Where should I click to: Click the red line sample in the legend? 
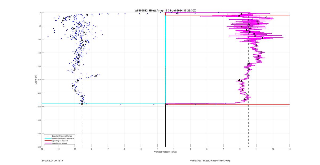[x=48, y=141]
